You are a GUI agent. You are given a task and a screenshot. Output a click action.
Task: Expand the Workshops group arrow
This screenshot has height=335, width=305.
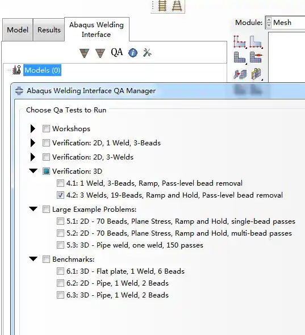click(x=33, y=129)
